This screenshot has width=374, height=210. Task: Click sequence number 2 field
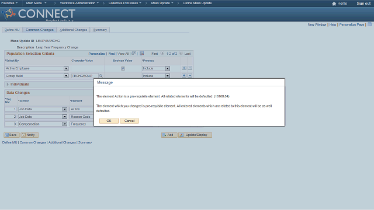[11, 117]
